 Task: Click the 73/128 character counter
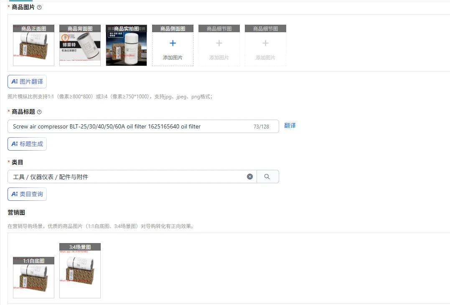click(262, 126)
